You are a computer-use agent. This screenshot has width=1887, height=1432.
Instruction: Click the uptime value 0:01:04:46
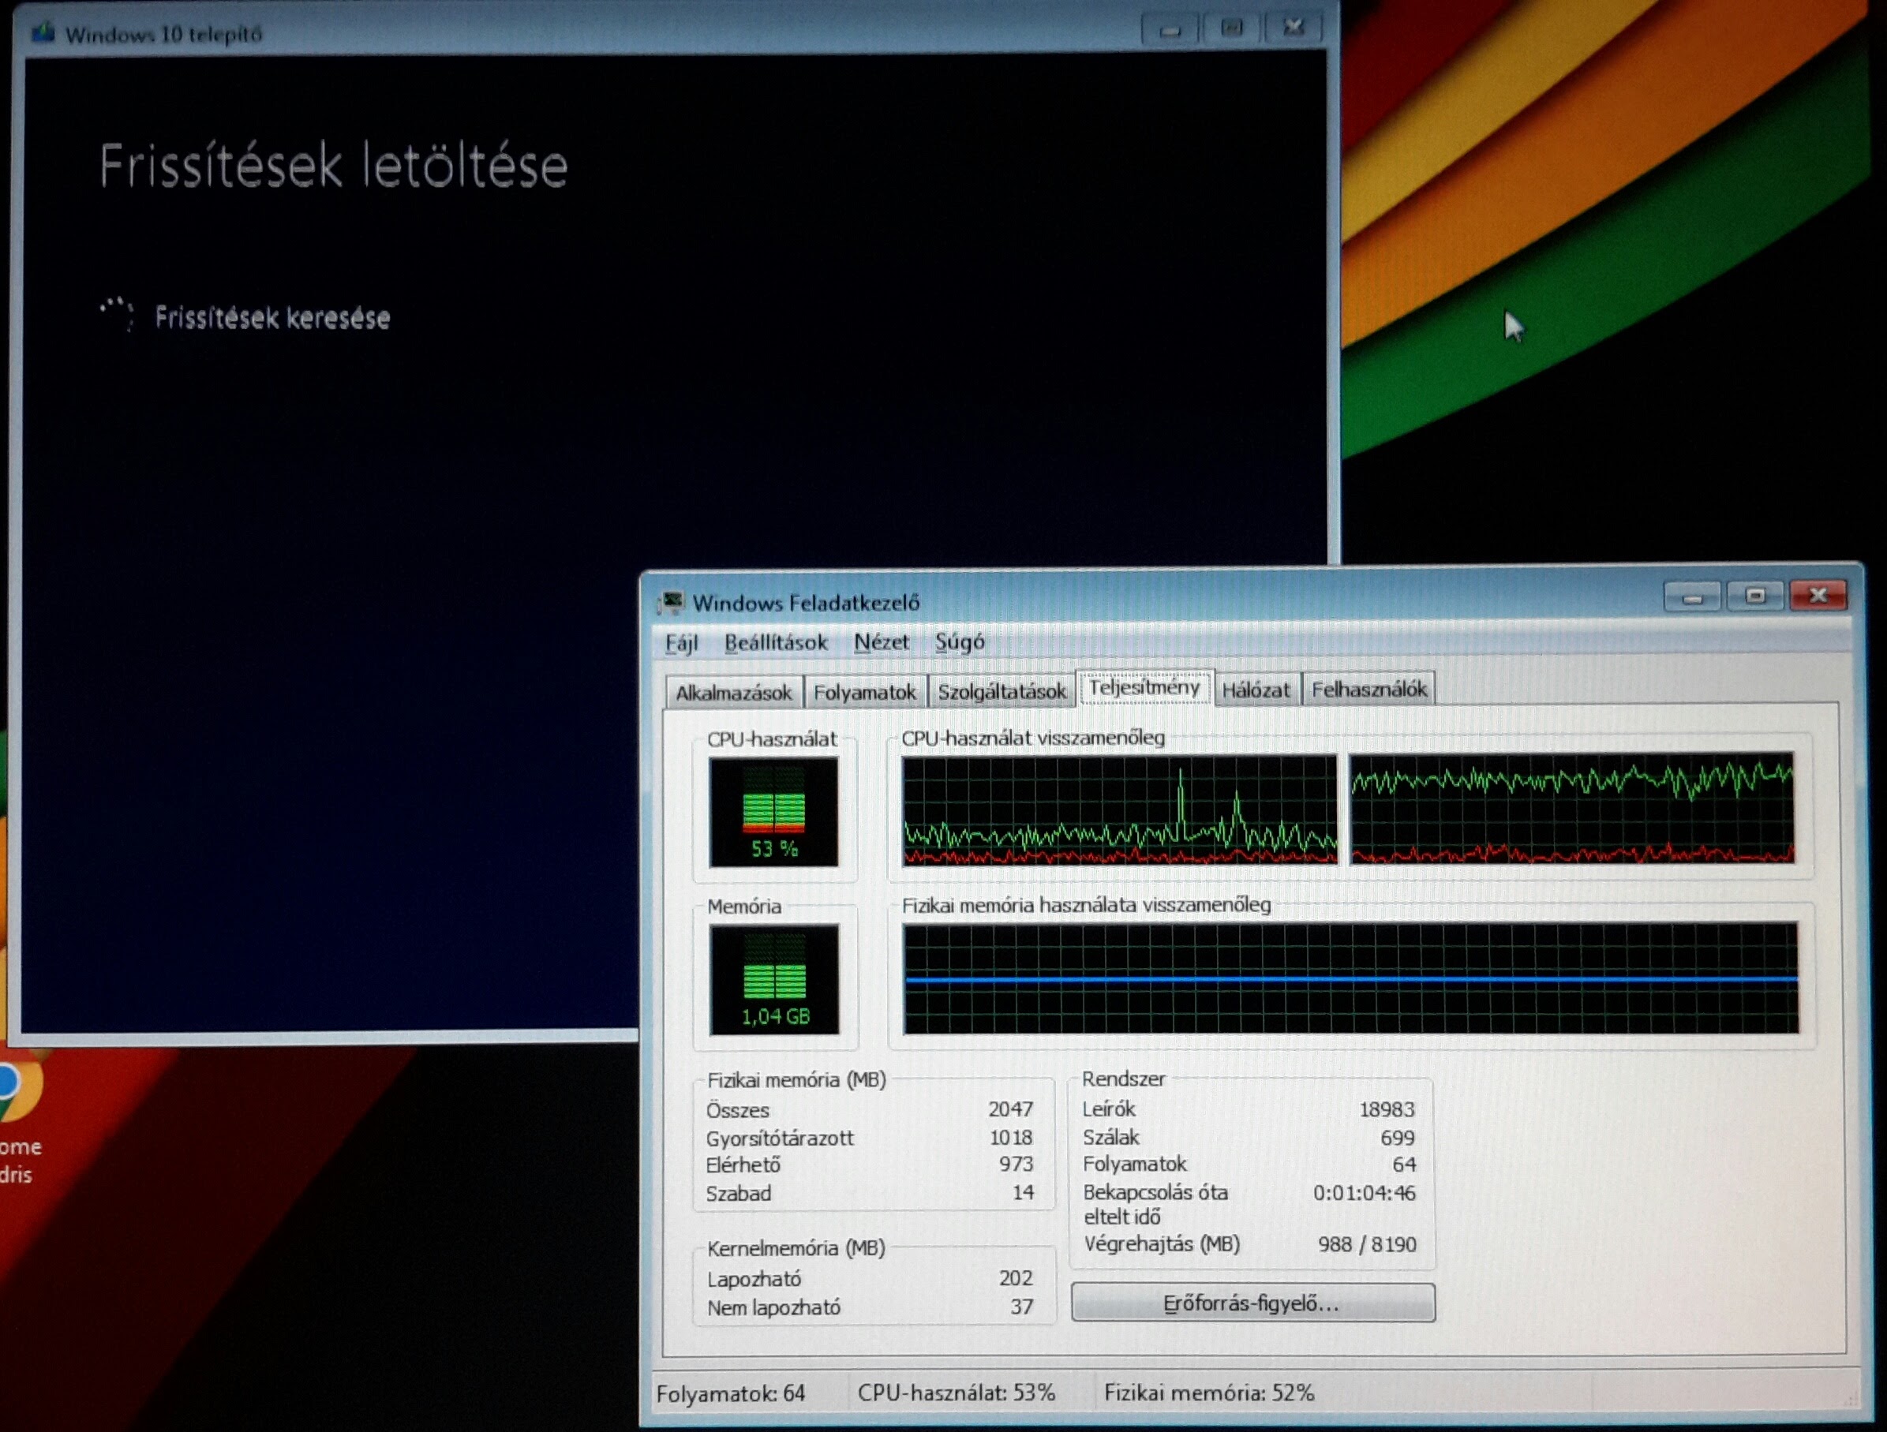[x=1364, y=1192]
